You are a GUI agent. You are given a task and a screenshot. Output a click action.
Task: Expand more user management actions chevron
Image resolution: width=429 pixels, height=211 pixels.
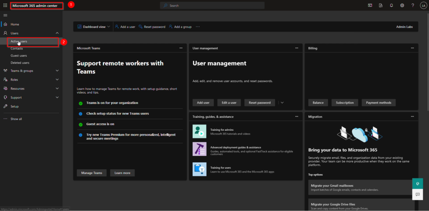tap(282, 103)
